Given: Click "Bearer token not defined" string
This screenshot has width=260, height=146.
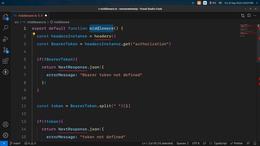Looking at the screenshot, I should (111, 75).
